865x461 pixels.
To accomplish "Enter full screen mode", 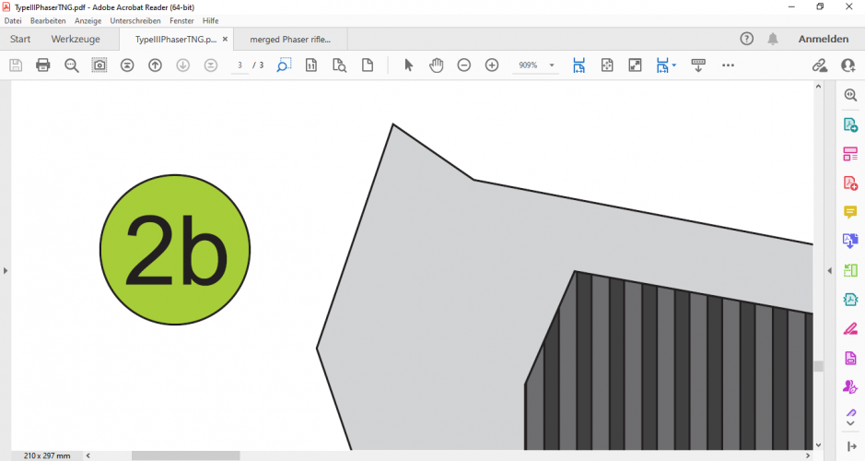I will point(635,65).
